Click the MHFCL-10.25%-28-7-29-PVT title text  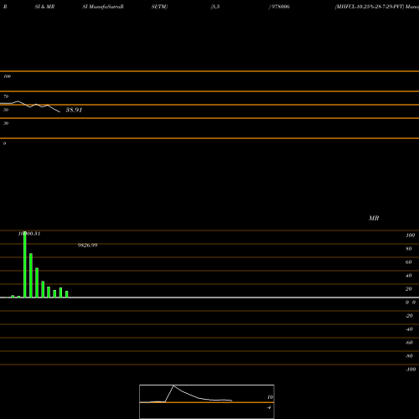tap(370, 7)
